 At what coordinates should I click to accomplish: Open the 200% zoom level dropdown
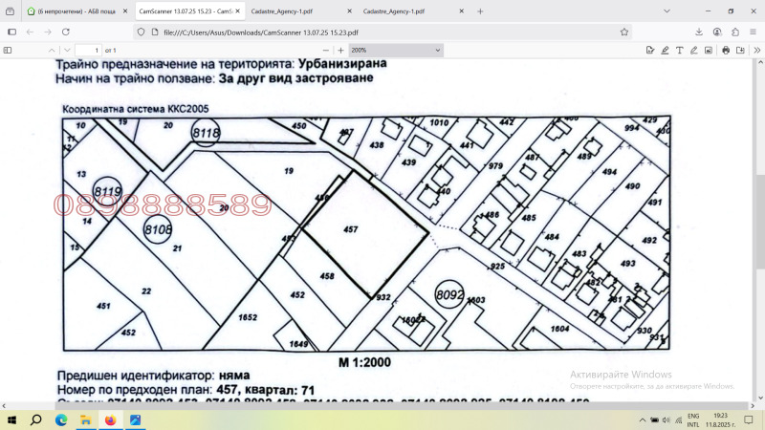point(396,51)
